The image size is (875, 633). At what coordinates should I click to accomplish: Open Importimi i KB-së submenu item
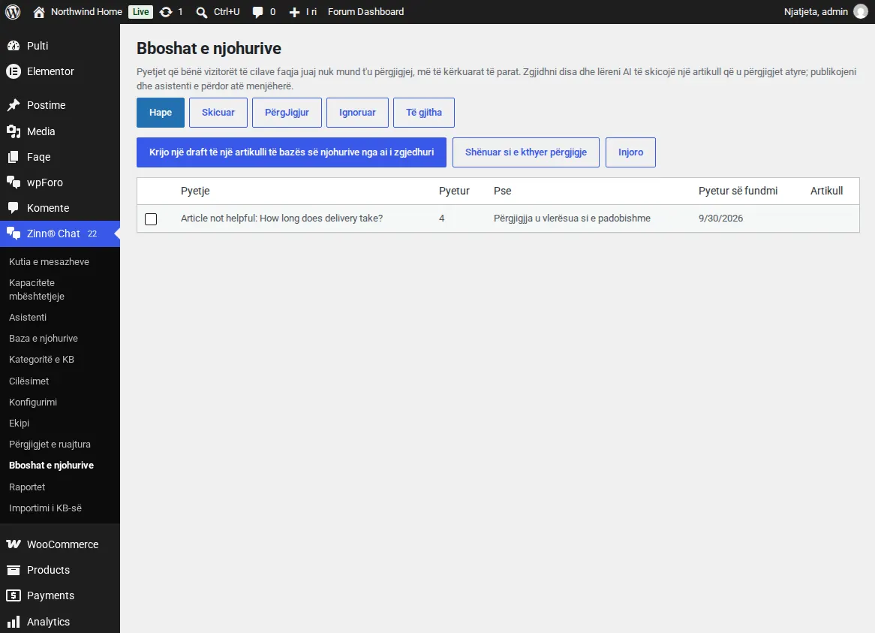click(x=45, y=508)
